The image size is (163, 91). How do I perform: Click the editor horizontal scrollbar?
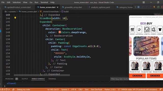pyautogui.click(x=42, y=75)
